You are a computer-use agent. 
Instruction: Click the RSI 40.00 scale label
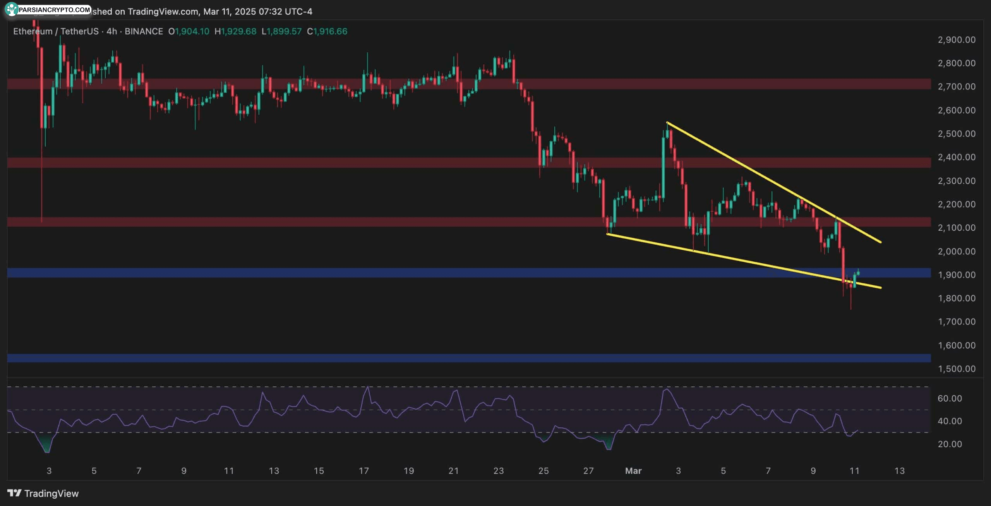click(x=950, y=421)
